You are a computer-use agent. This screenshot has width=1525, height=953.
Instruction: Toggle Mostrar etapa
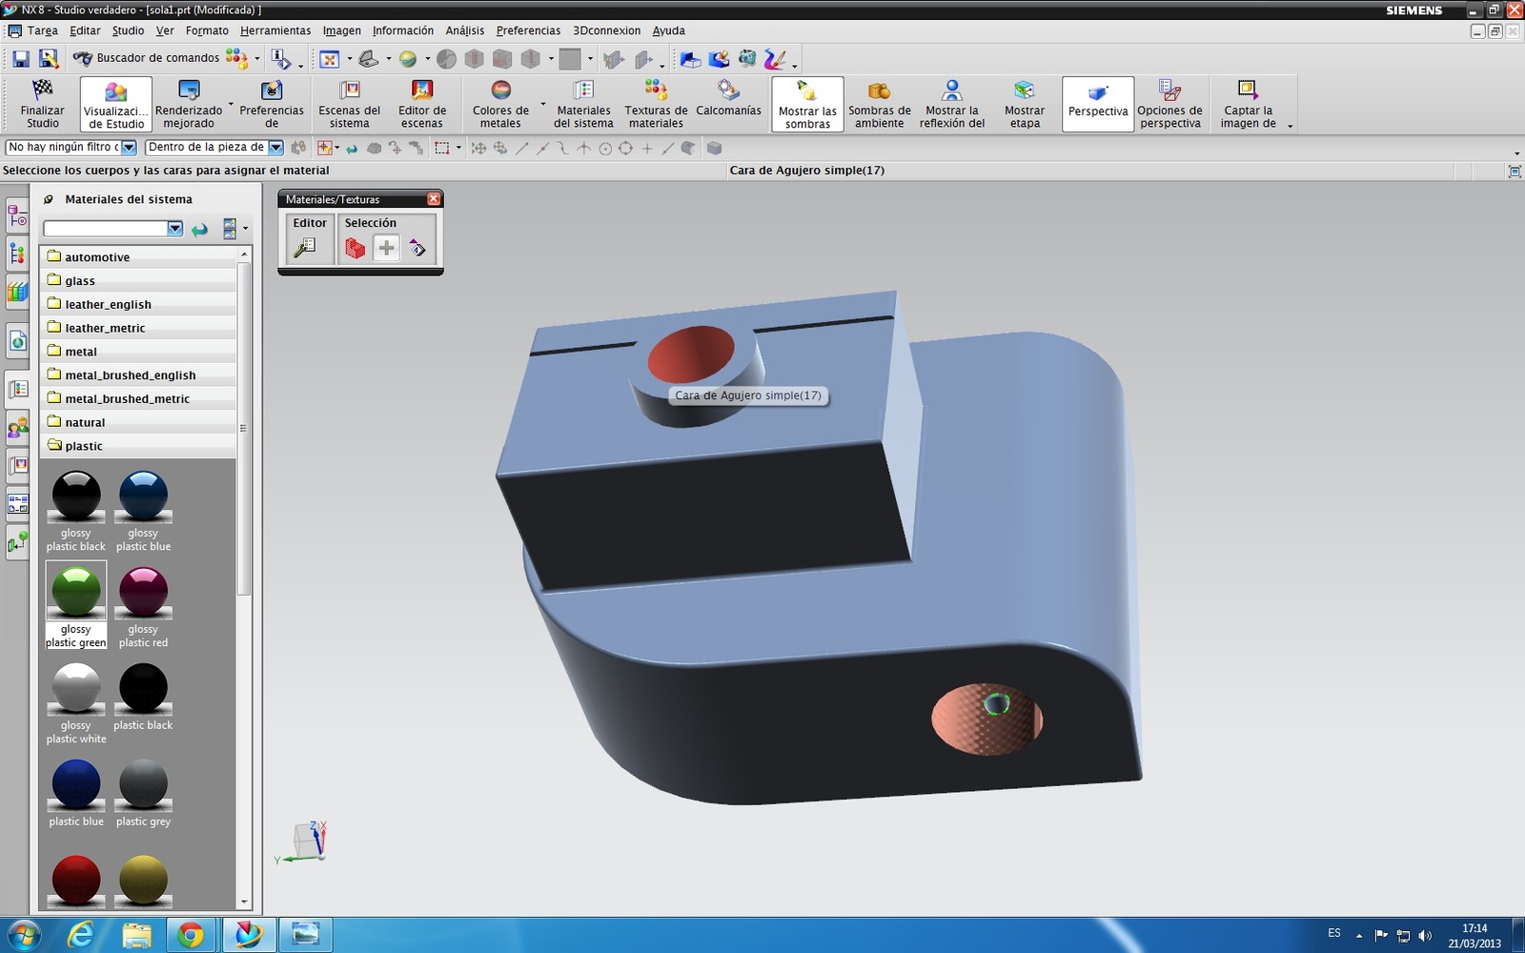pyautogui.click(x=1025, y=104)
